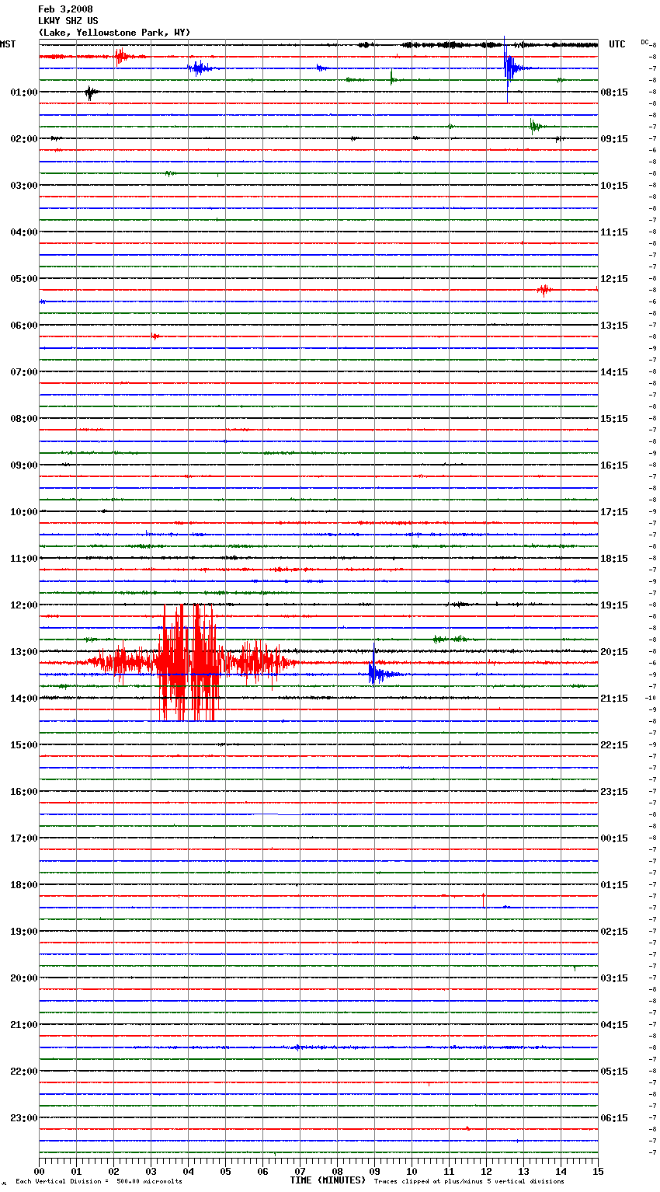660x1192 pixels.
Task: Click the '03:00' MST time label
Action: (24, 186)
